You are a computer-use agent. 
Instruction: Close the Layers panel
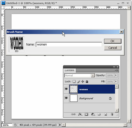point(118,67)
